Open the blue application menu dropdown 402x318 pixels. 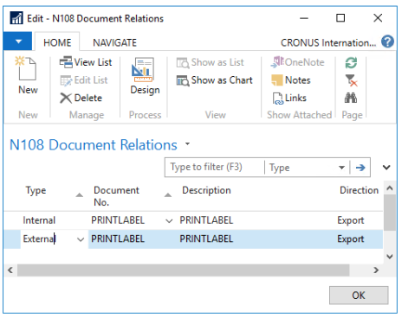coord(18,41)
